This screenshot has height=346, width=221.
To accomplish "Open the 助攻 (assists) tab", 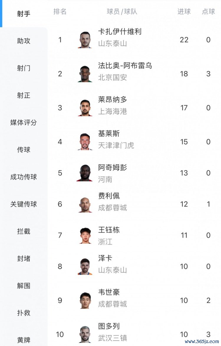I will (24, 41).
